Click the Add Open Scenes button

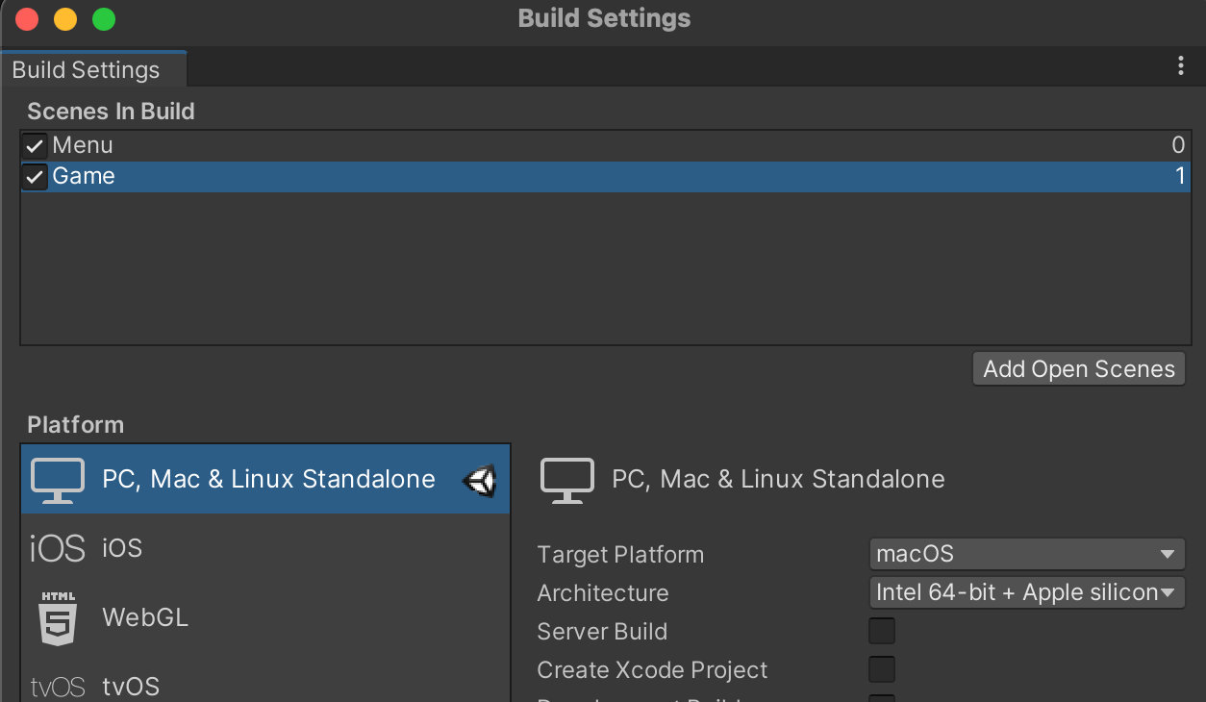(1079, 369)
